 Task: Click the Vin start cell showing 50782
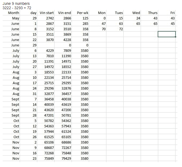pyautogui.click(x=46, y=121)
